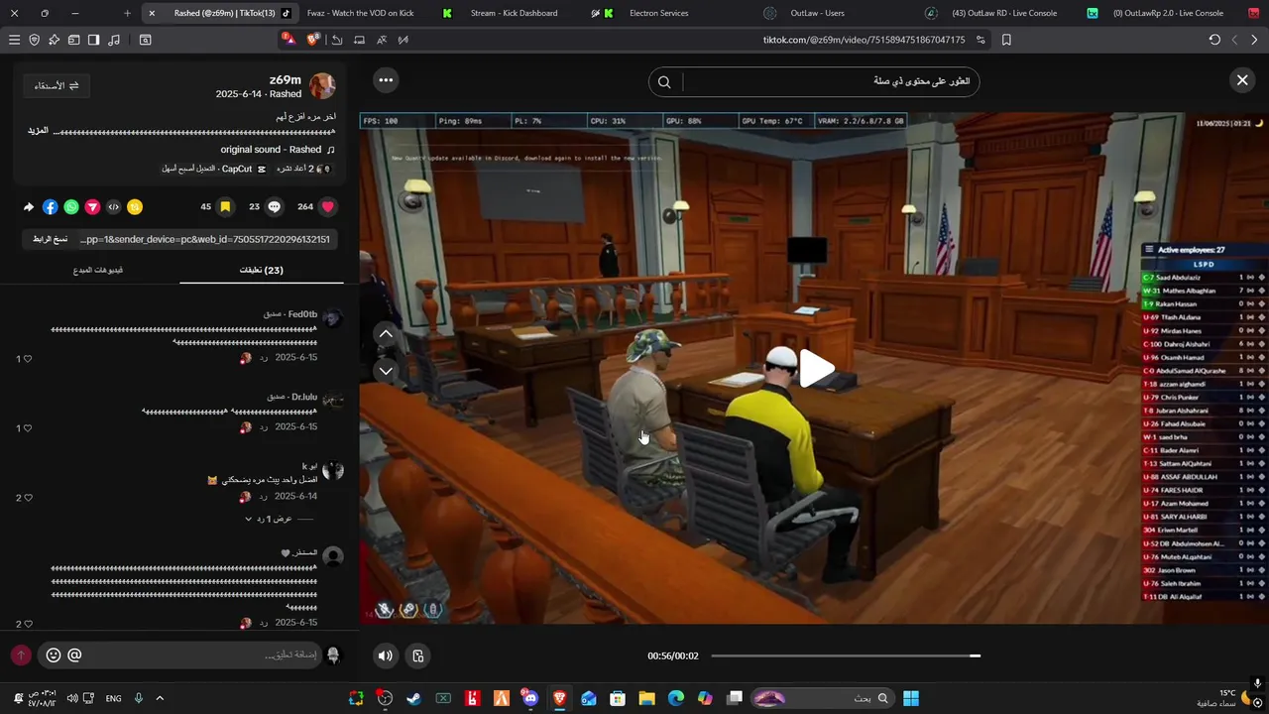Image resolution: width=1269 pixels, height=714 pixels.
Task: Open the three-dot video options menu
Action: point(386,80)
